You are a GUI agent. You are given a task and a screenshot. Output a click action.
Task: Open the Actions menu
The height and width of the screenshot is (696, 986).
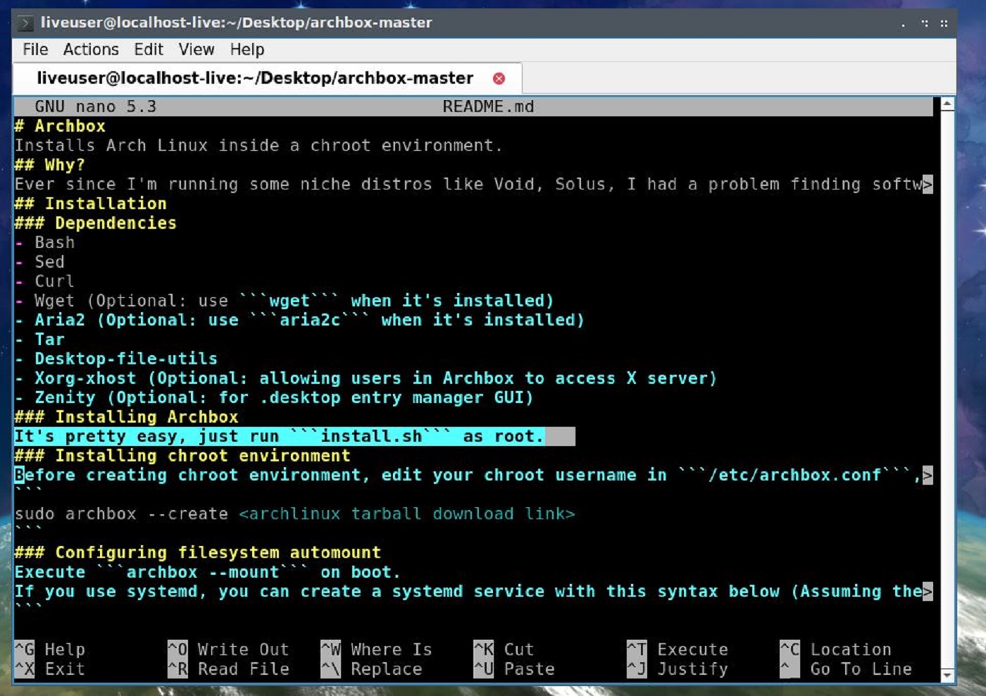[91, 49]
